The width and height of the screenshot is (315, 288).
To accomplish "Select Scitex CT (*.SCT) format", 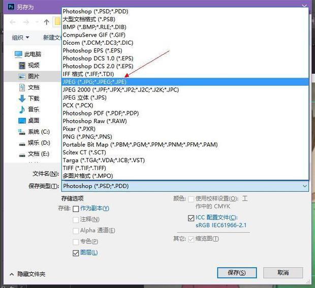I will click(x=185, y=152).
